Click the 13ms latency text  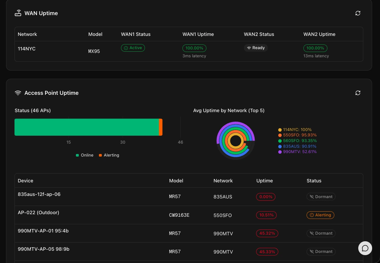point(316,56)
